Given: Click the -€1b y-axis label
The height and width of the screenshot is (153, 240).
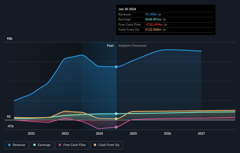Looking at the screenshot, I should pyautogui.click(x=10, y=126).
